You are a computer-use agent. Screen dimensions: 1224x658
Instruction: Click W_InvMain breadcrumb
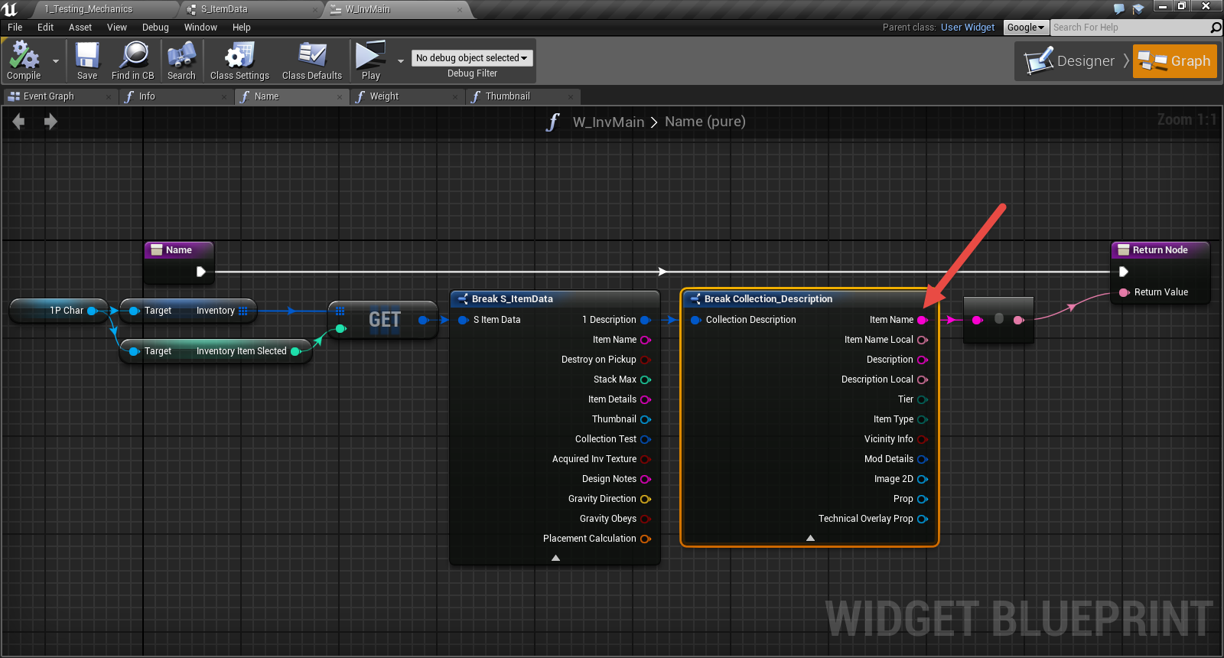coord(608,122)
